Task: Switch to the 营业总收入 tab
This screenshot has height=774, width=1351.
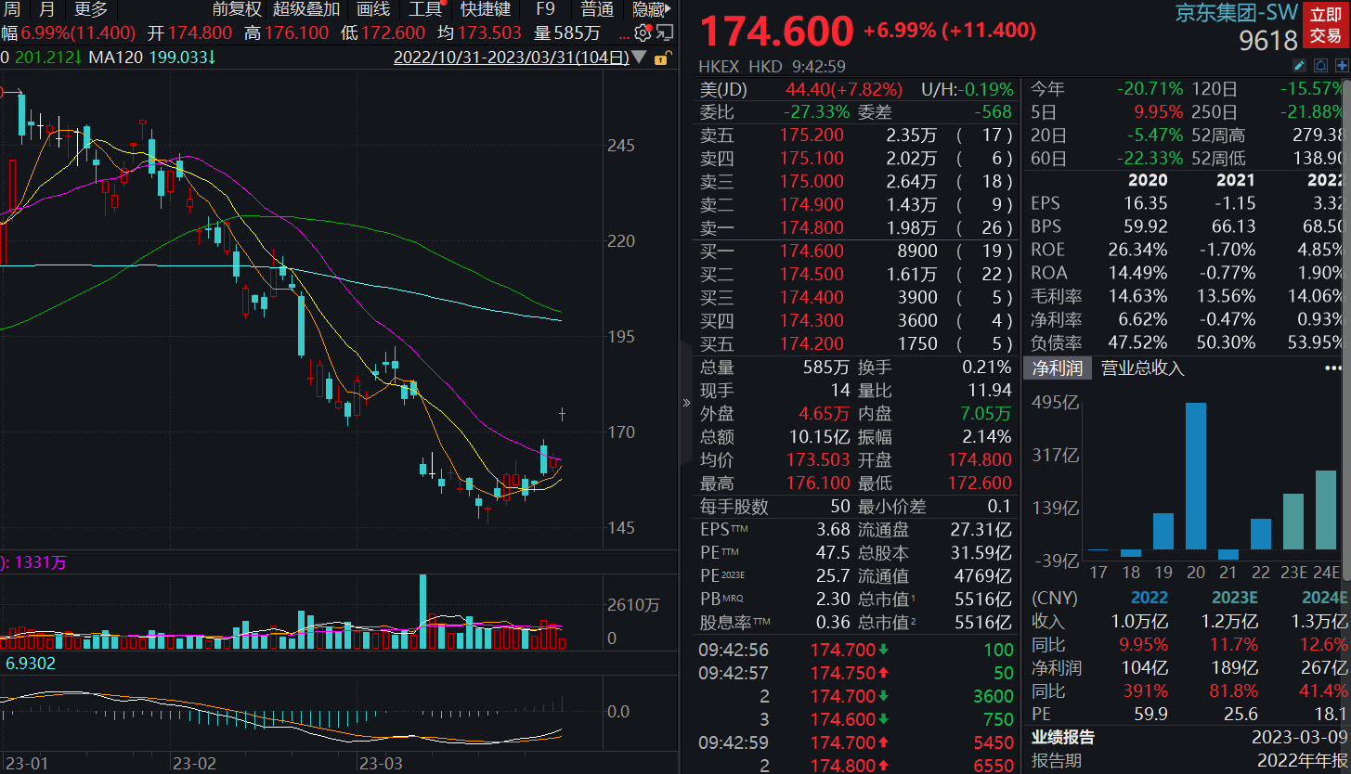Action: click(1140, 368)
